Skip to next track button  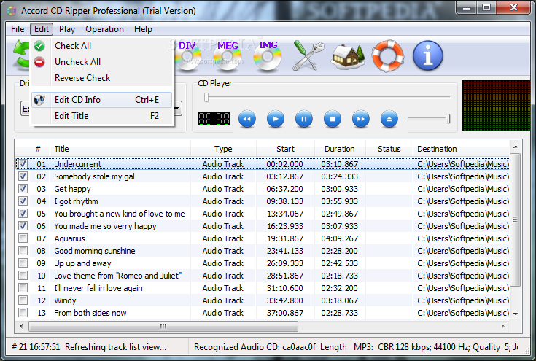(x=361, y=119)
